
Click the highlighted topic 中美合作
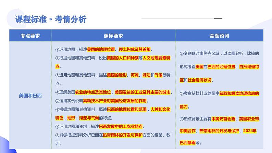(188, 131)
